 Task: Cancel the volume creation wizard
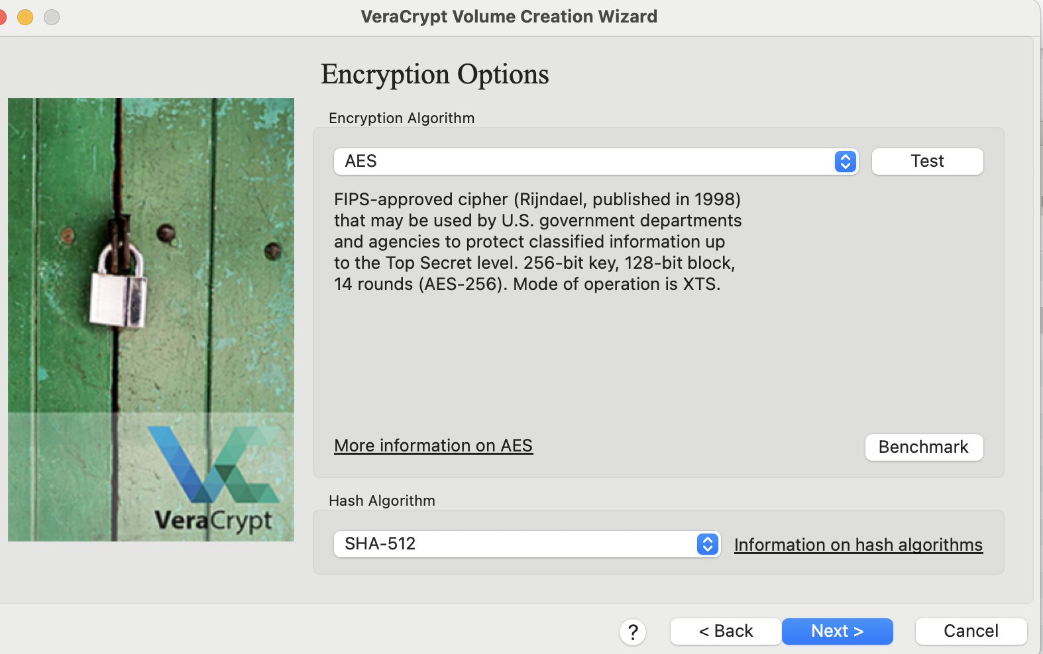(x=971, y=631)
